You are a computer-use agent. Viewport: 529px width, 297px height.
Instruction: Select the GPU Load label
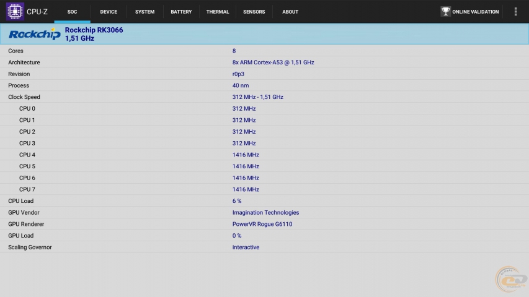click(21, 236)
